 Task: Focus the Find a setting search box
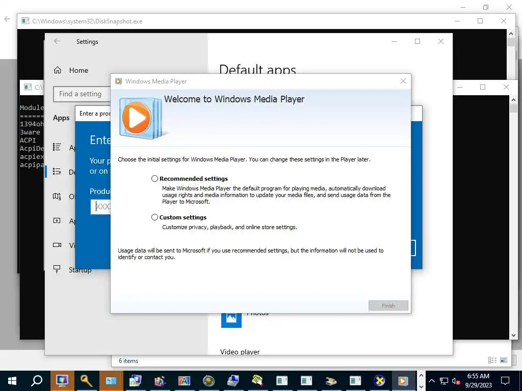coord(82,94)
